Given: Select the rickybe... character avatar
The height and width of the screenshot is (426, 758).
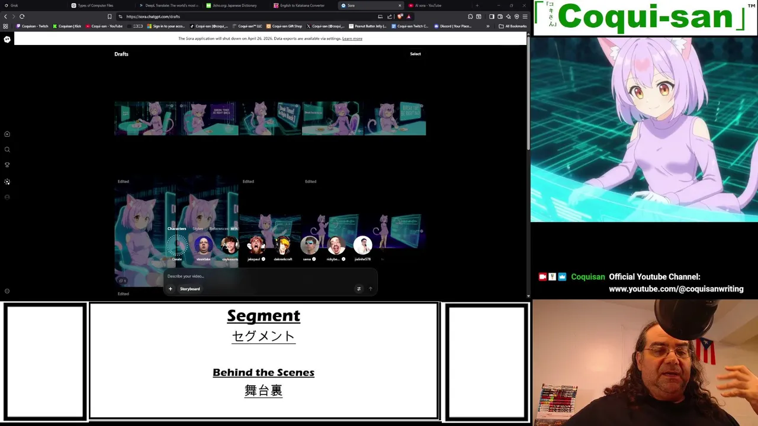Looking at the screenshot, I should [x=336, y=245].
